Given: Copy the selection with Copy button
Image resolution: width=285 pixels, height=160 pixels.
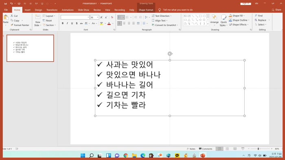Looking at the screenshot, I should point(15,20).
